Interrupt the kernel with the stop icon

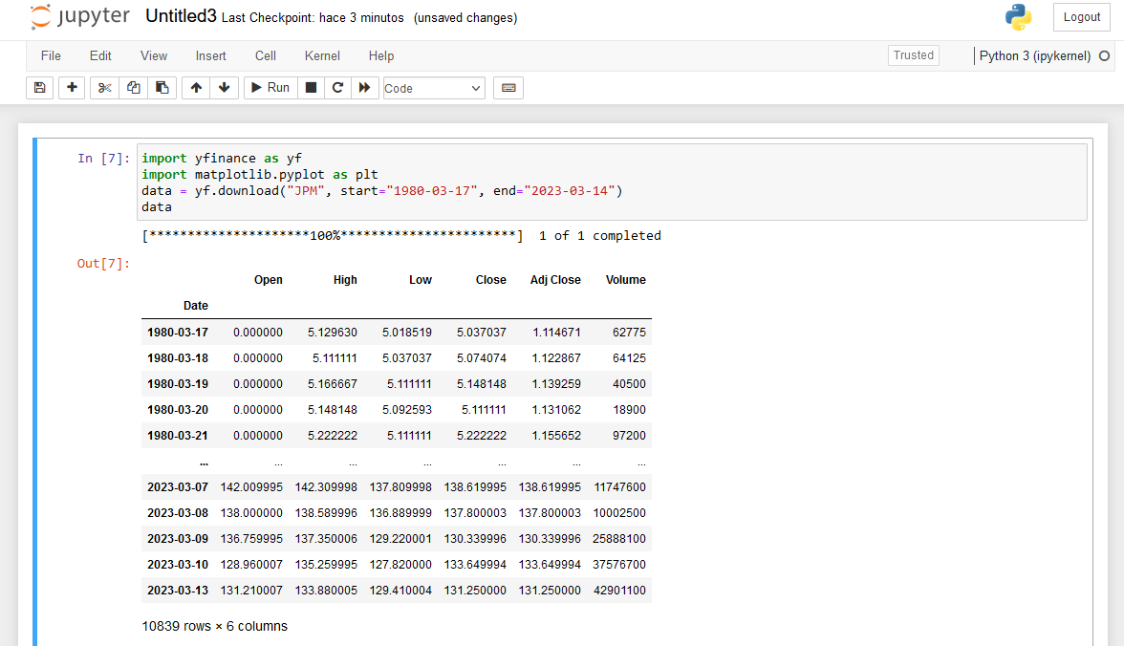coord(311,87)
